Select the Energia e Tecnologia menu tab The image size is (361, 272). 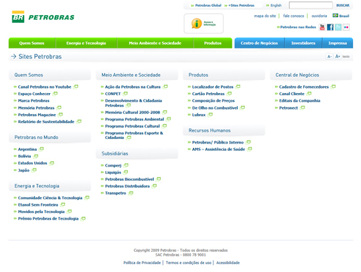coord(86,43)
